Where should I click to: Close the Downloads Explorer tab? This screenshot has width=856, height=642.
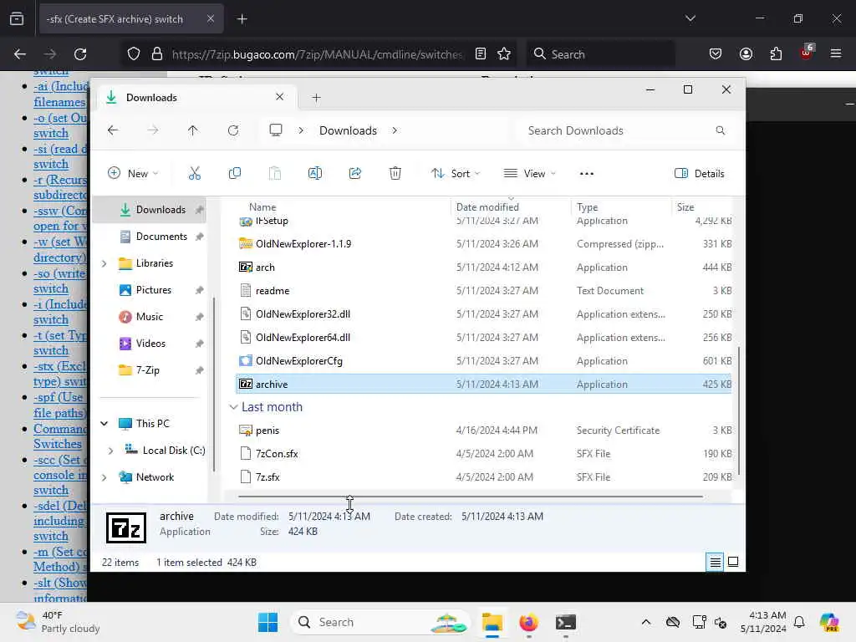(x=279, y=97)
